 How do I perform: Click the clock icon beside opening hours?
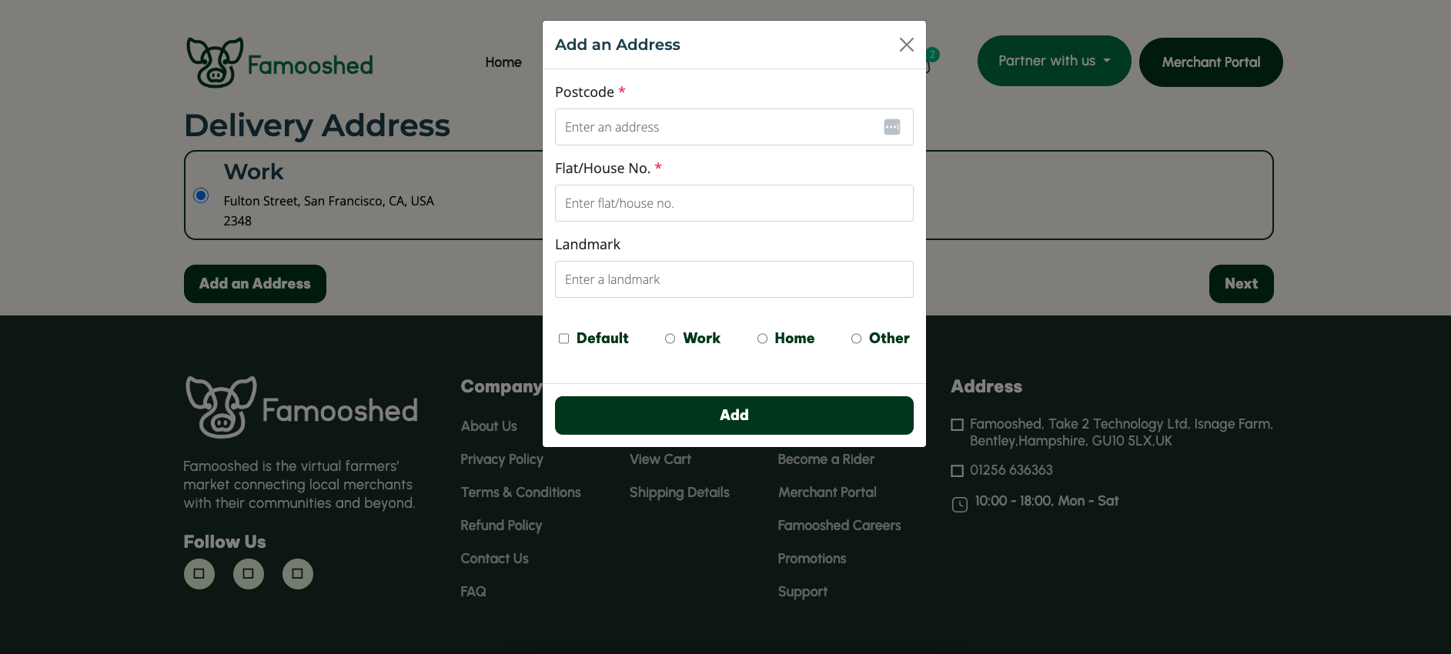(x=959, y=505)
